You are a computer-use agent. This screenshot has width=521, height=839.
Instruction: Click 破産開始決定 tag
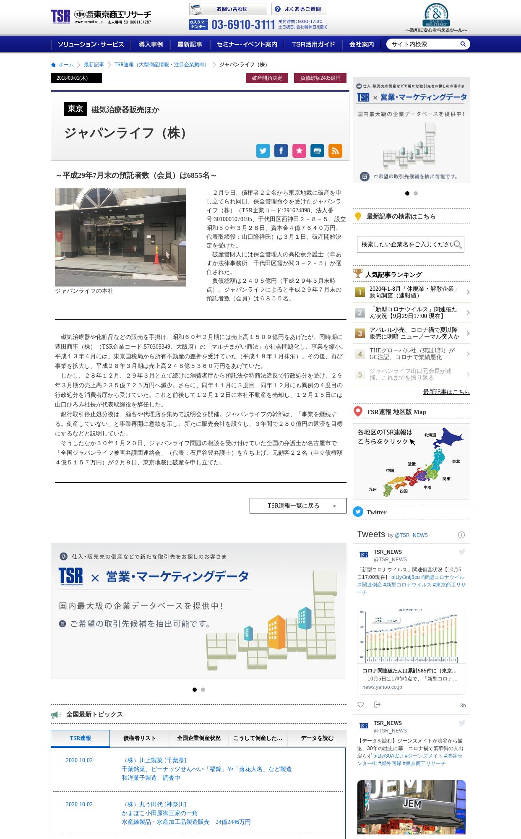[267, 78]
